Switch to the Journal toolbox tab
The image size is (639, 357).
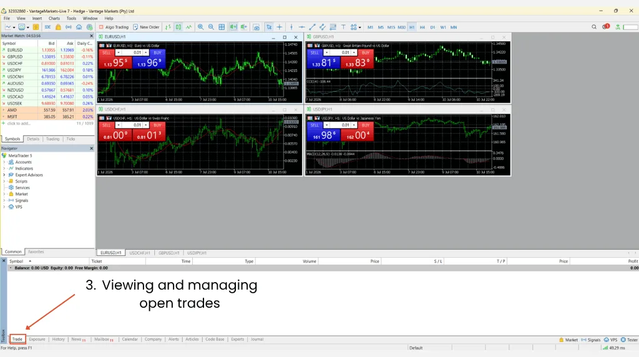pyautogui.click(x=256, y=339)
